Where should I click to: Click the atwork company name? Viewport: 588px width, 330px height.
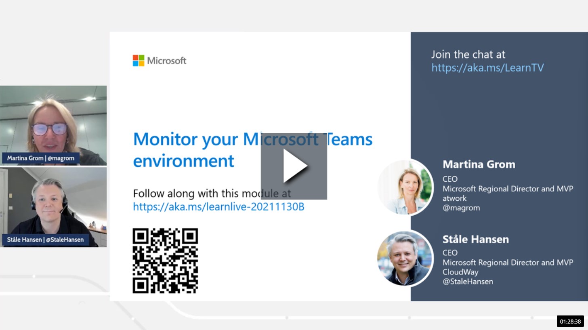[455, 198]
